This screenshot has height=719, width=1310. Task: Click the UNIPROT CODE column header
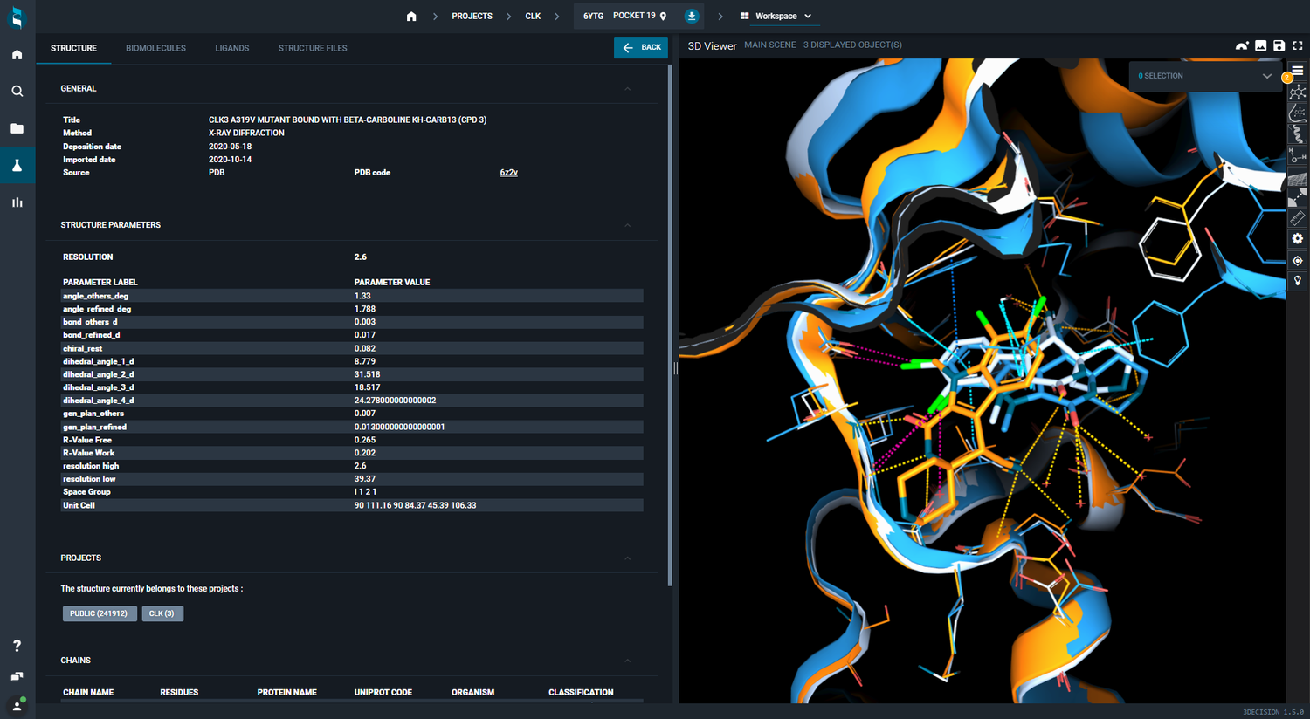click(x=383, y=692)
